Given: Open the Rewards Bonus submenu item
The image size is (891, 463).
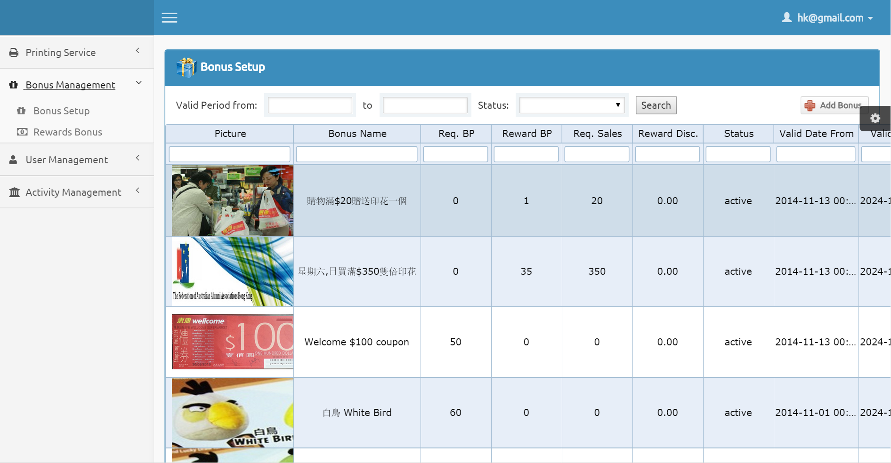Looking at the screenshot, I should click(x=68, y=132).
